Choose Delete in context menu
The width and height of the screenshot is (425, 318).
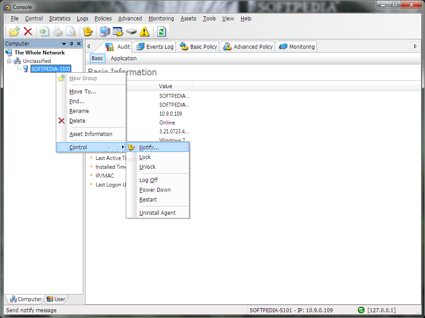pos(91,121)
